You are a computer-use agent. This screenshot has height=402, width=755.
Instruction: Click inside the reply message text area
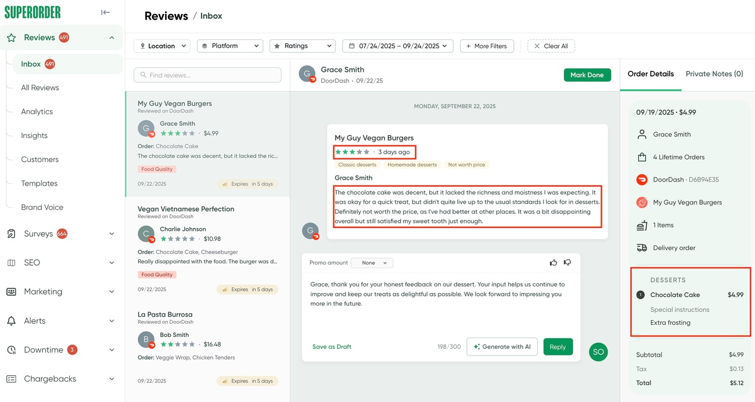(440, 304)
